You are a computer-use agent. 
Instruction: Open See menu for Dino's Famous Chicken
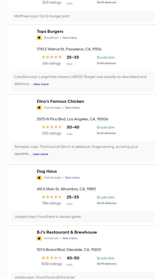pos(72,108)
